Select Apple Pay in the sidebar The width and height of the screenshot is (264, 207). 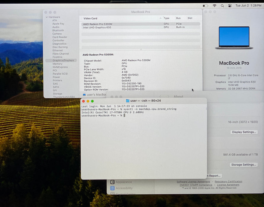58,24
